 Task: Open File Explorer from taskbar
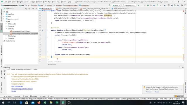(51, 102)
